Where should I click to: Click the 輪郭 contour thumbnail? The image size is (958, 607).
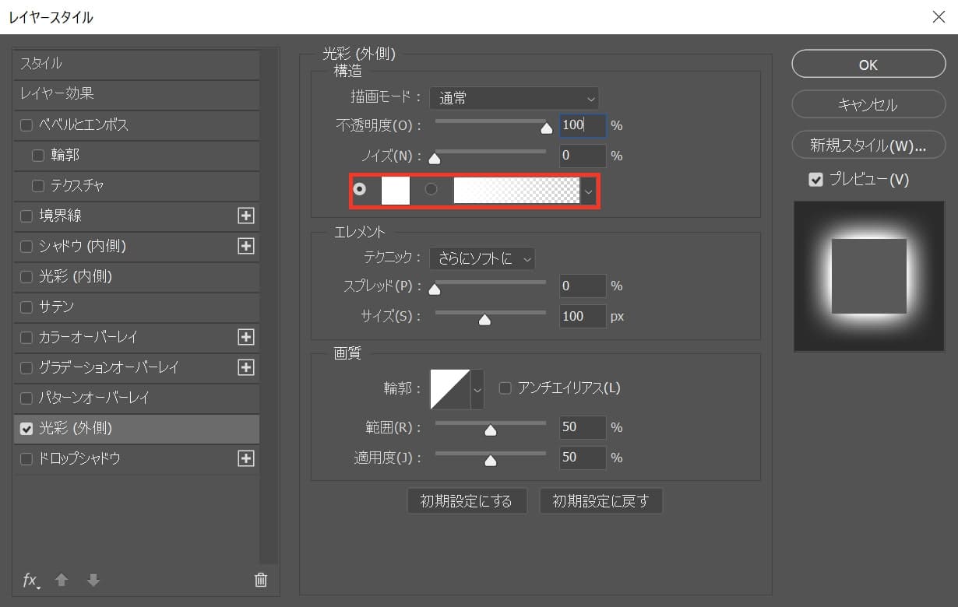pyautogui.click(x=450, y=388)
